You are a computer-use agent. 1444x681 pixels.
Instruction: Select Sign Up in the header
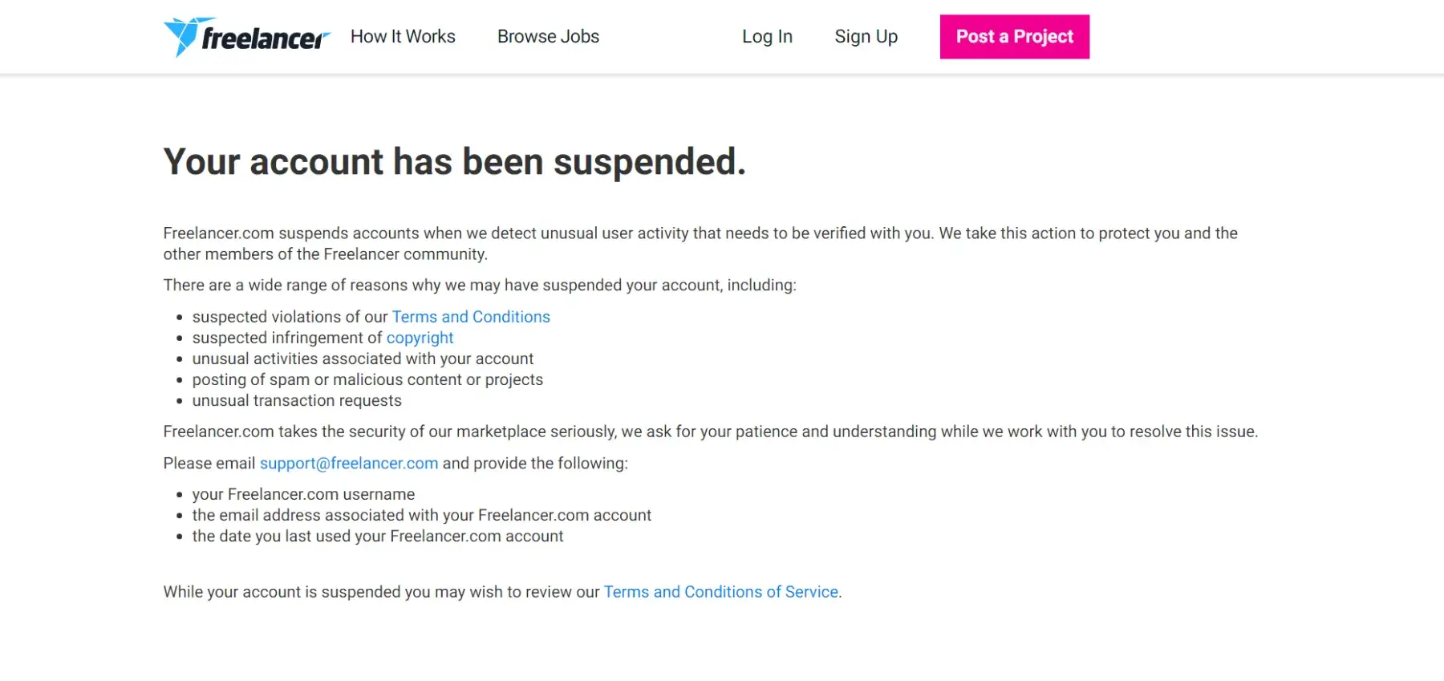[866, 37]
